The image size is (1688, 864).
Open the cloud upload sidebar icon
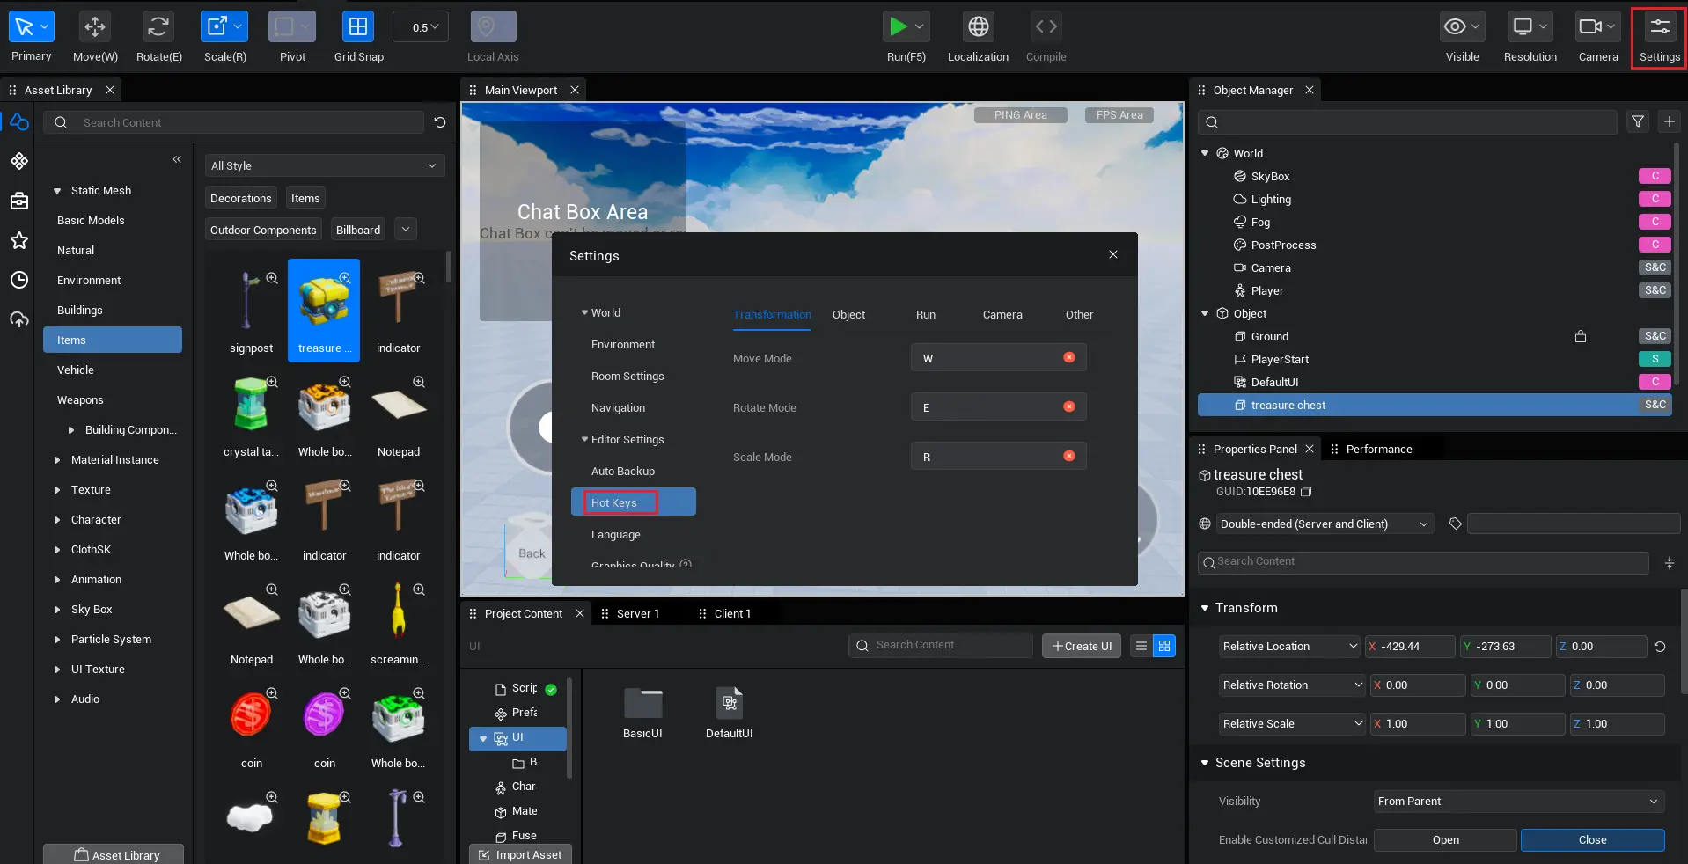click(x=19, y=319)
